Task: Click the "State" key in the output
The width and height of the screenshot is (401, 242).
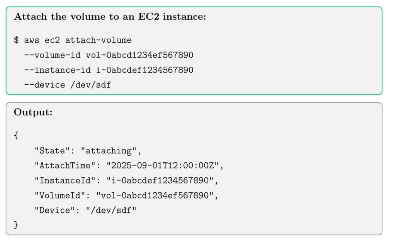Action: point(53,151)
